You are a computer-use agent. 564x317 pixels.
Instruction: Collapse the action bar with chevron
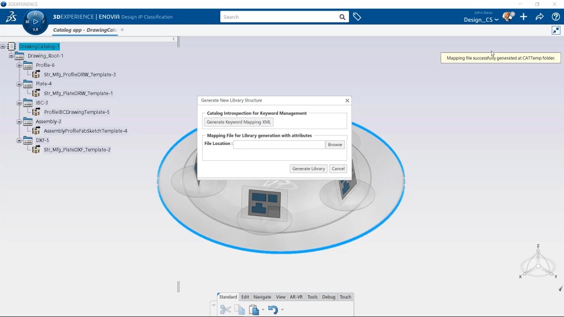213,305
